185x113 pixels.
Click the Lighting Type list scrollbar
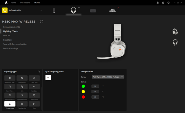click(x=41, y=98)
